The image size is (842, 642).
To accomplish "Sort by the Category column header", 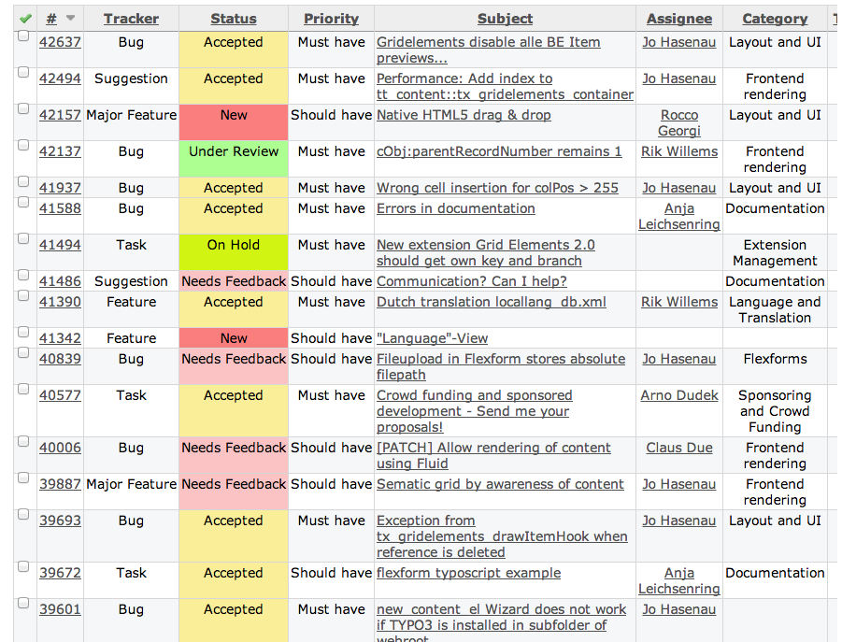I will (775, 19).
